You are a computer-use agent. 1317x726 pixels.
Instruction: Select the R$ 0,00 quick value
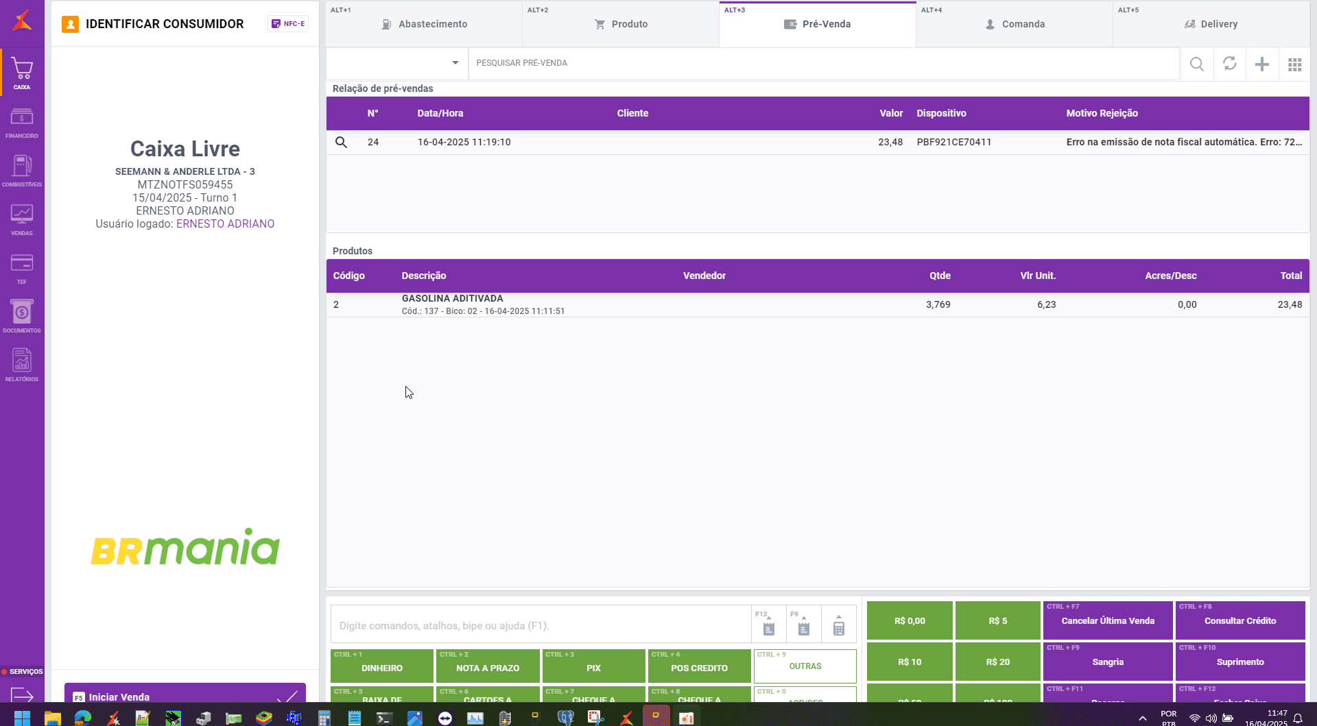tap(910, 620)
